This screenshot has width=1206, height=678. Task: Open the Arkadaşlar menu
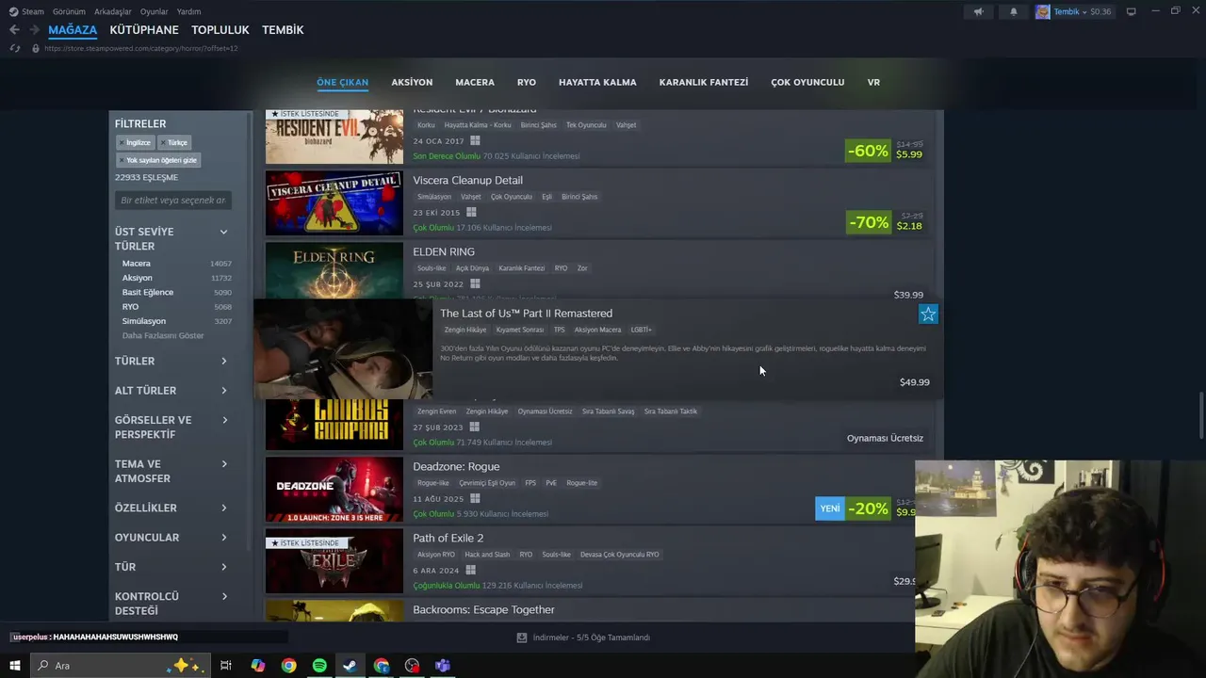[113, 11]
